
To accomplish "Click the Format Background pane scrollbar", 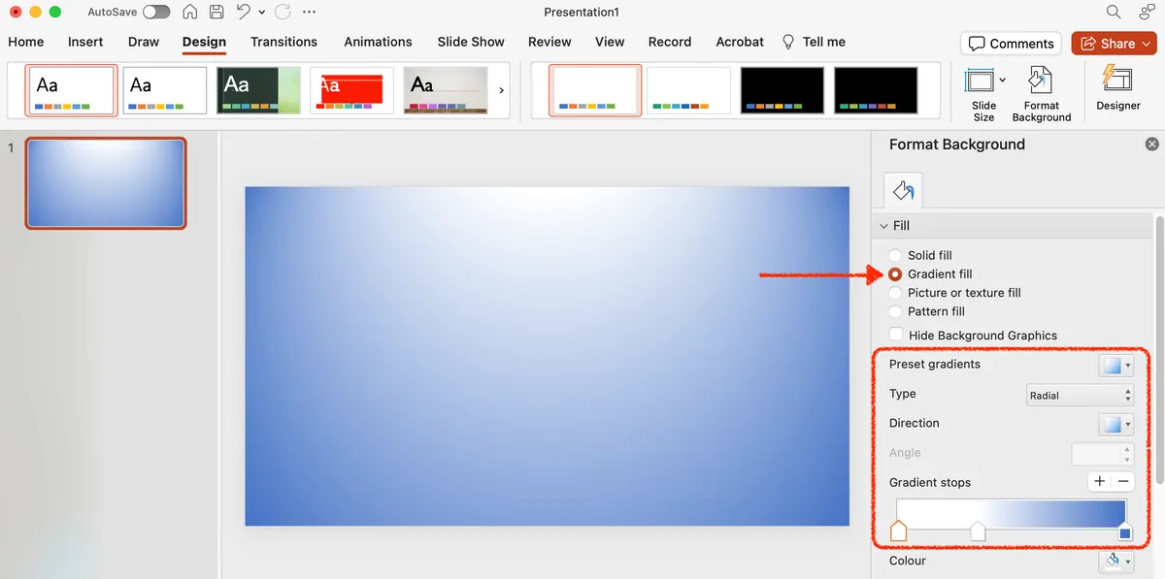I will [1159, 349].
